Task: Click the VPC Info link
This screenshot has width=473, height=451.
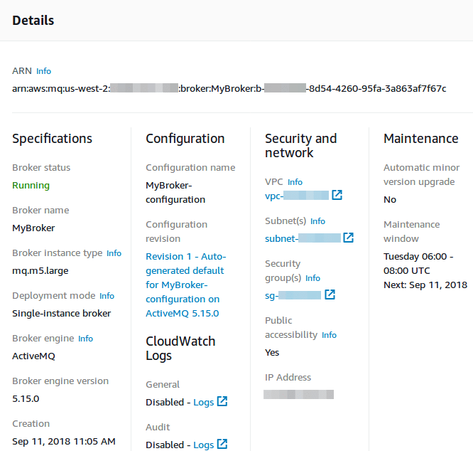Action: pos(295,182)
